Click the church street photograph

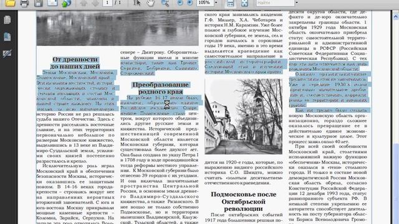tap(244, 116)
